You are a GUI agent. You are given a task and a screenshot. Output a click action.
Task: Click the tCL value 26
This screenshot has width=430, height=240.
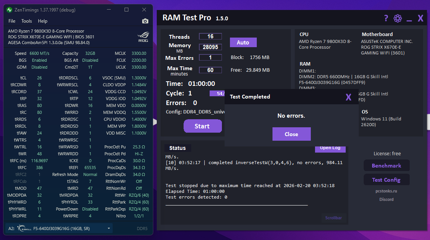click(39, 78)
